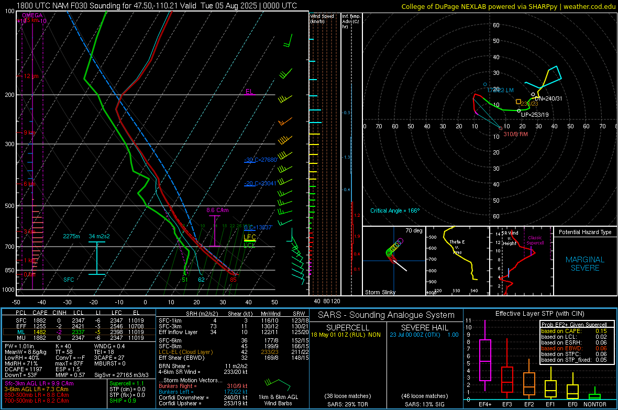This screenshot has width=618, height=410.
Task: Click the yellow LFC marker on the skew-T
Action: (249, 237)
